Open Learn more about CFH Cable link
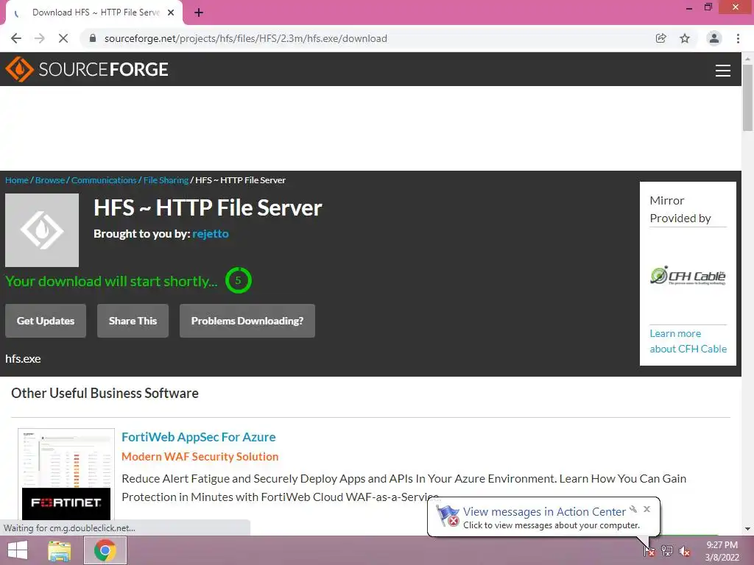 point(688,341)
